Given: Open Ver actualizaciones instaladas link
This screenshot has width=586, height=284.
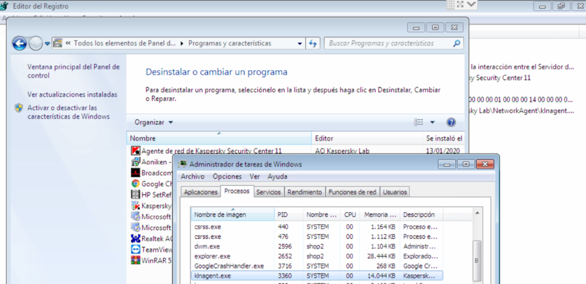Looking at the screenshot, I should 72,94.
